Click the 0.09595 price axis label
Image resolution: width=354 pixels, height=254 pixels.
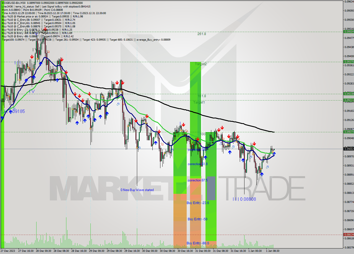[349, 10]
